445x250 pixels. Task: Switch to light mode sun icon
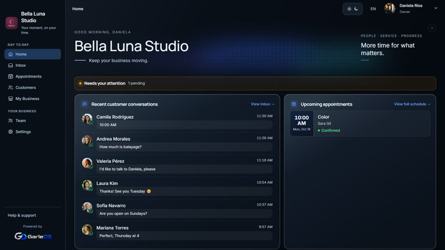click(x=349, y=9)
